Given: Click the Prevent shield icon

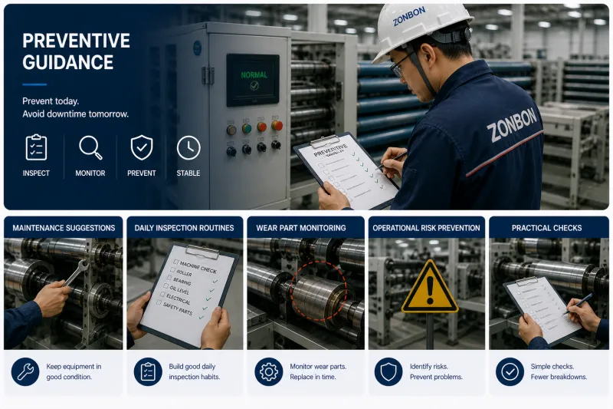Looking at the screenshot, I should pos(142,147).
